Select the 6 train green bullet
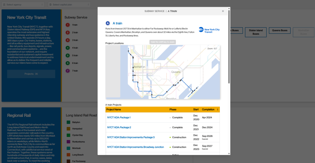 68,63
